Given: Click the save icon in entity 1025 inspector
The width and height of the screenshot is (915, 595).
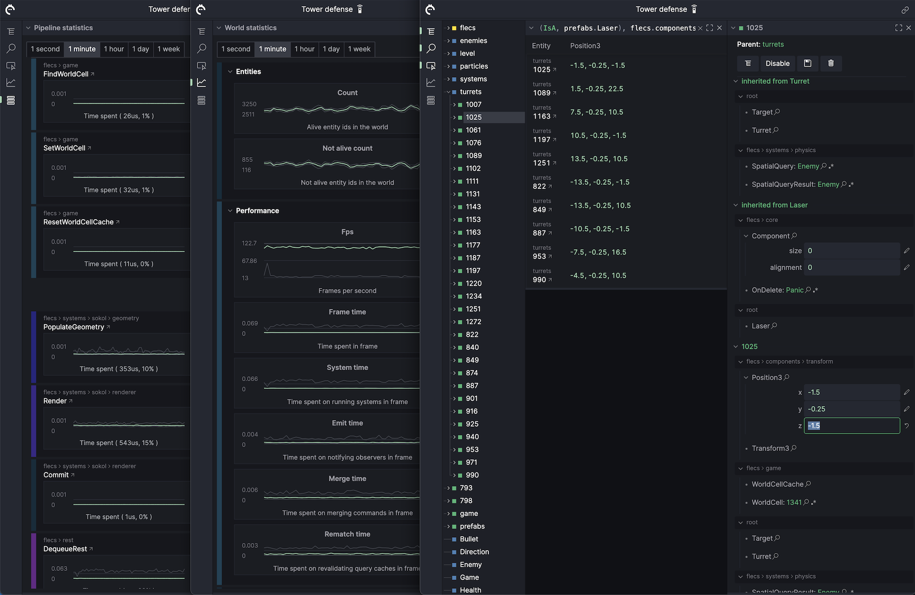Looking at the screenshot, I should (x=808, y=63).
